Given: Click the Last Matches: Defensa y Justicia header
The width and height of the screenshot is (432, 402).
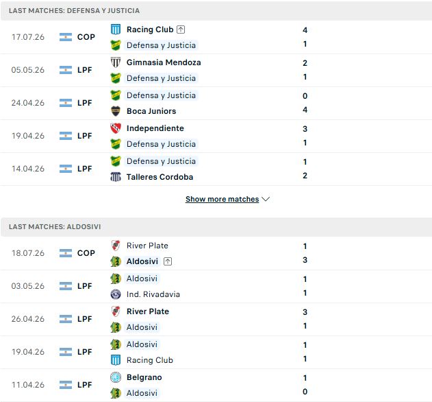Looking at the screenshot, I should (x=216, y=10).
